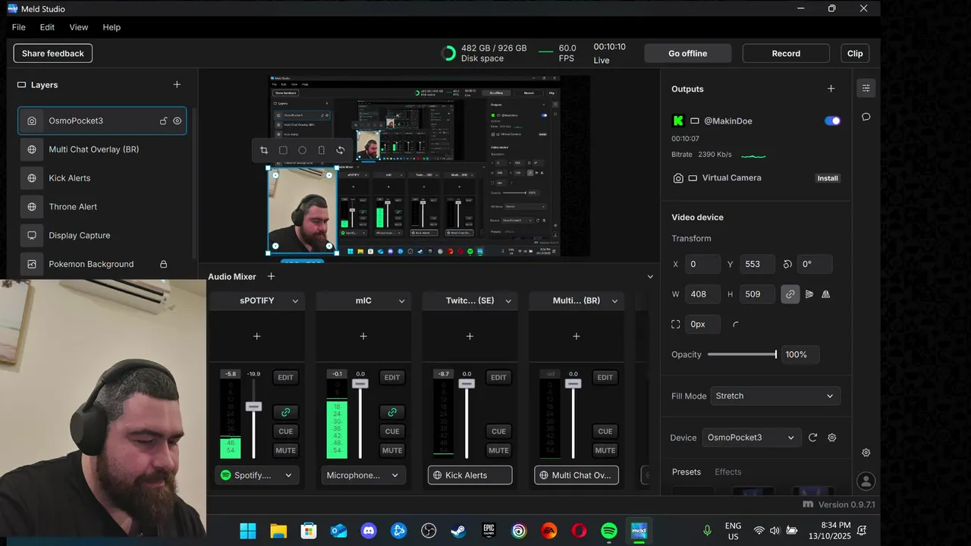The width and height of the screenshot is (971, 546).
Task: Toggle the link icon on the sPOTIFY track
Action: (x=285, y=413)
